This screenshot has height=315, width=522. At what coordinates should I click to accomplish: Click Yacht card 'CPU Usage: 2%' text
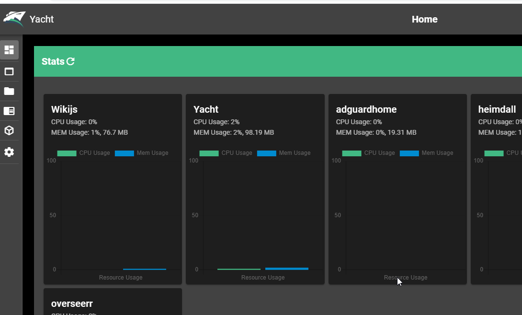pyautogui.click(x=216, y=122)
